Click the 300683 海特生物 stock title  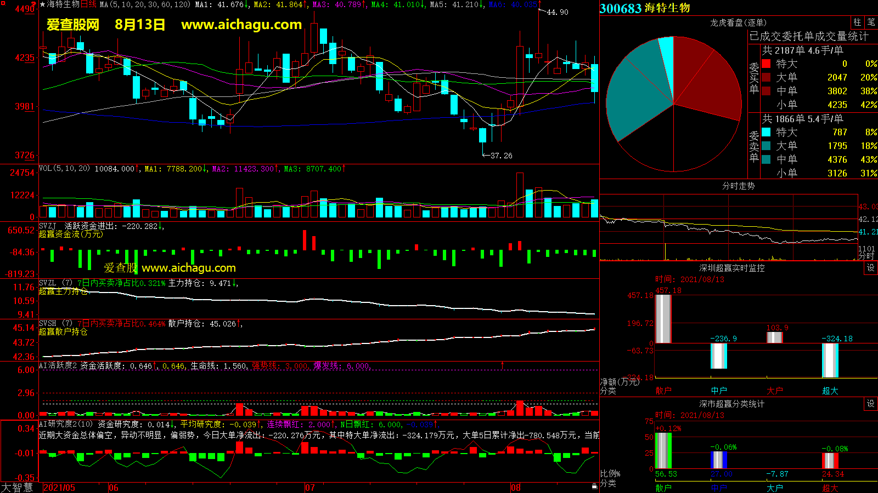click(x=645, y=8)
